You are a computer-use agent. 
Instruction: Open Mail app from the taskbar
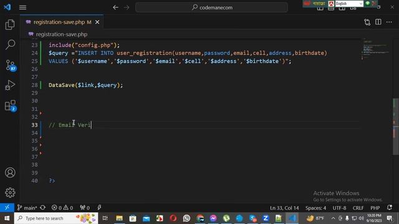[147, 218]
